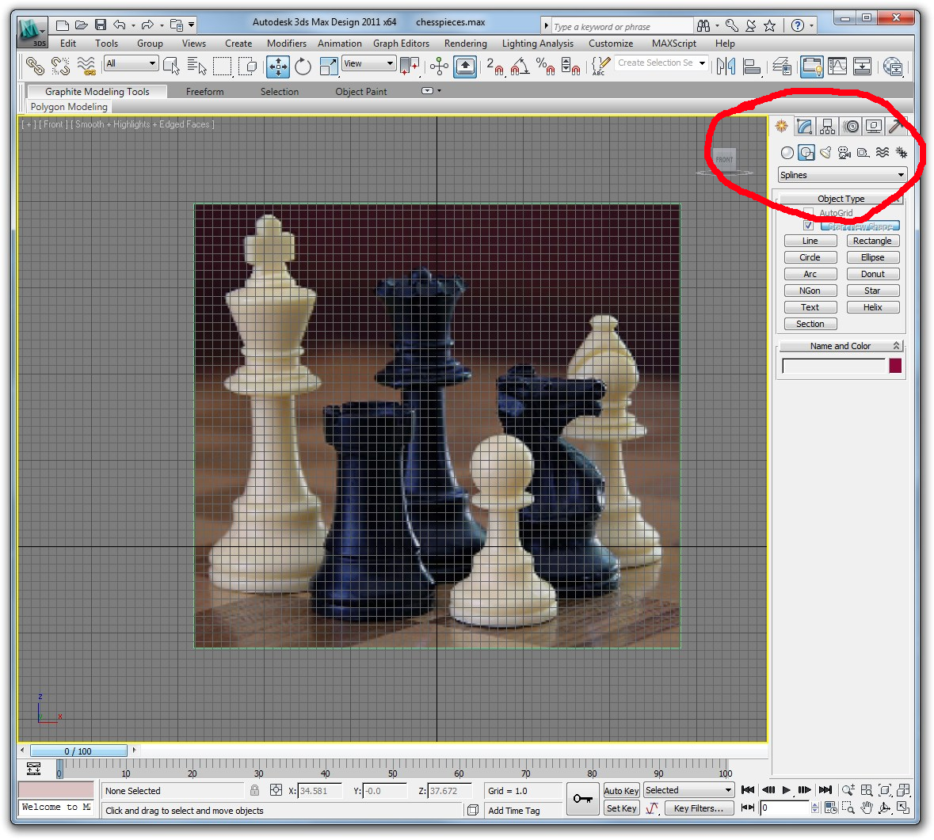
Task: Uncheck the Start New Shape checkbox
Action: [808, 226]
